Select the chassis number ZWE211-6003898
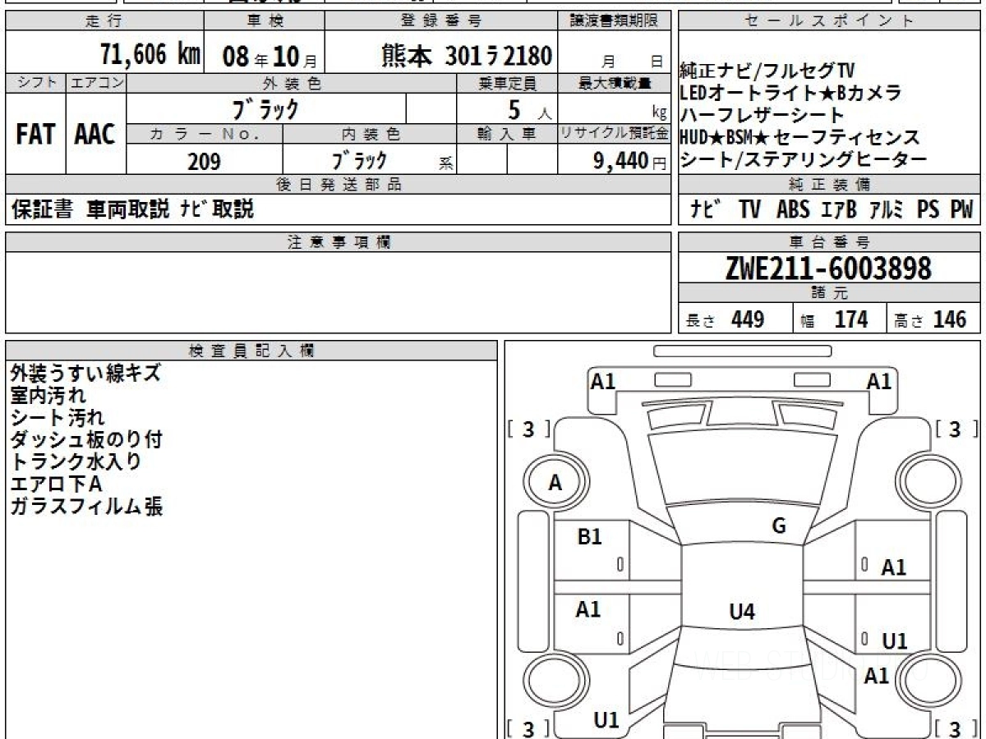Image resolution: width=986 pixels, height=739 pixels. [x=828, y=269]
